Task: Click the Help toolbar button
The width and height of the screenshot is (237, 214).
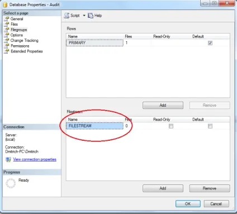Action: pos(95,16)
